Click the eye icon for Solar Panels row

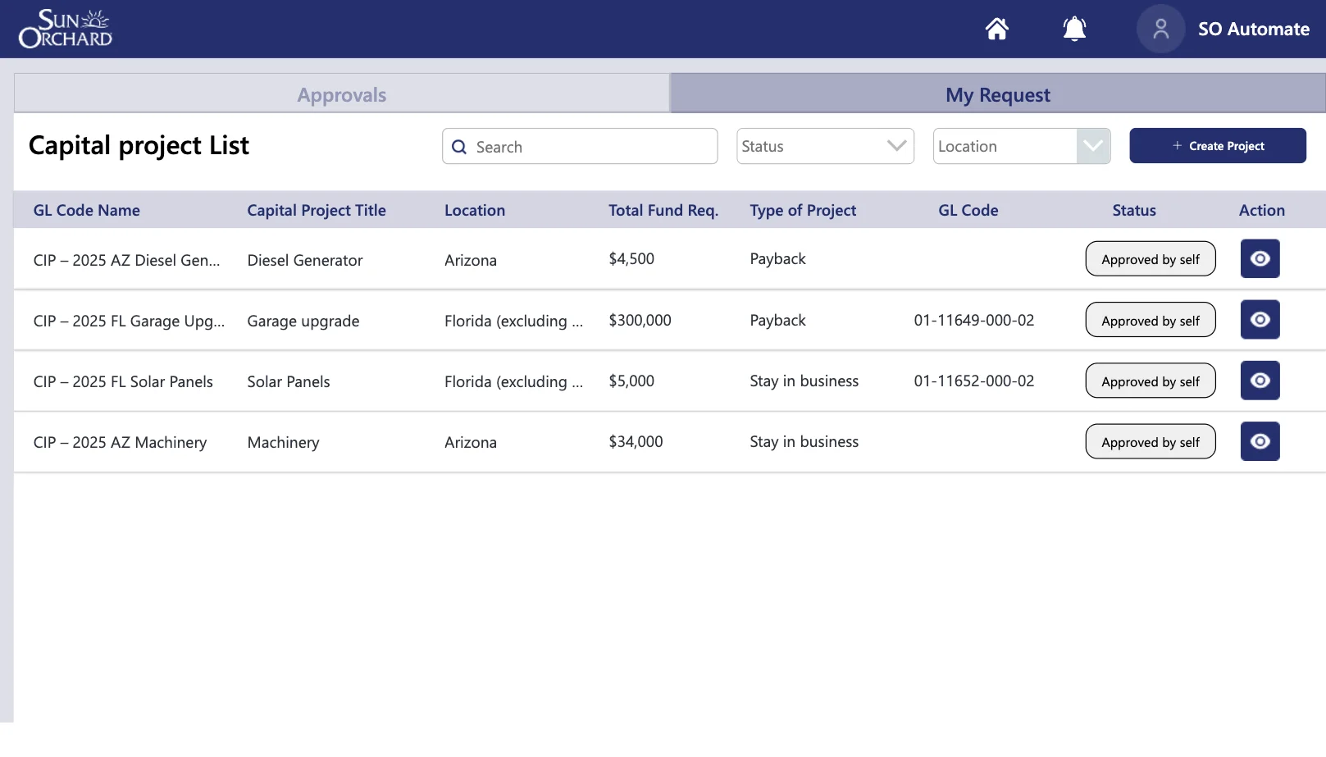click(x=1260, y=380)
